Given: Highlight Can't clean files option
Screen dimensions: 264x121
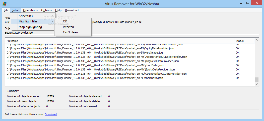Looking at the screenshot, I should [x=73, y=32].
